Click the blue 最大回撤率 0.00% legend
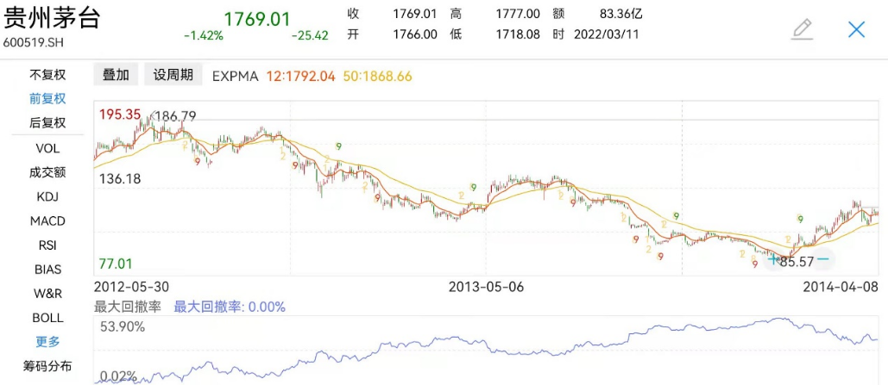 pyautogui.click(x=230, y=307)
